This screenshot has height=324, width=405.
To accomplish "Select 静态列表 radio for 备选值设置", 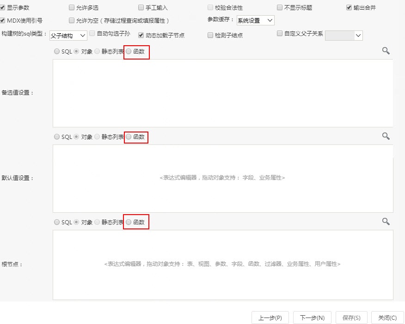I will tap(97, 51).
